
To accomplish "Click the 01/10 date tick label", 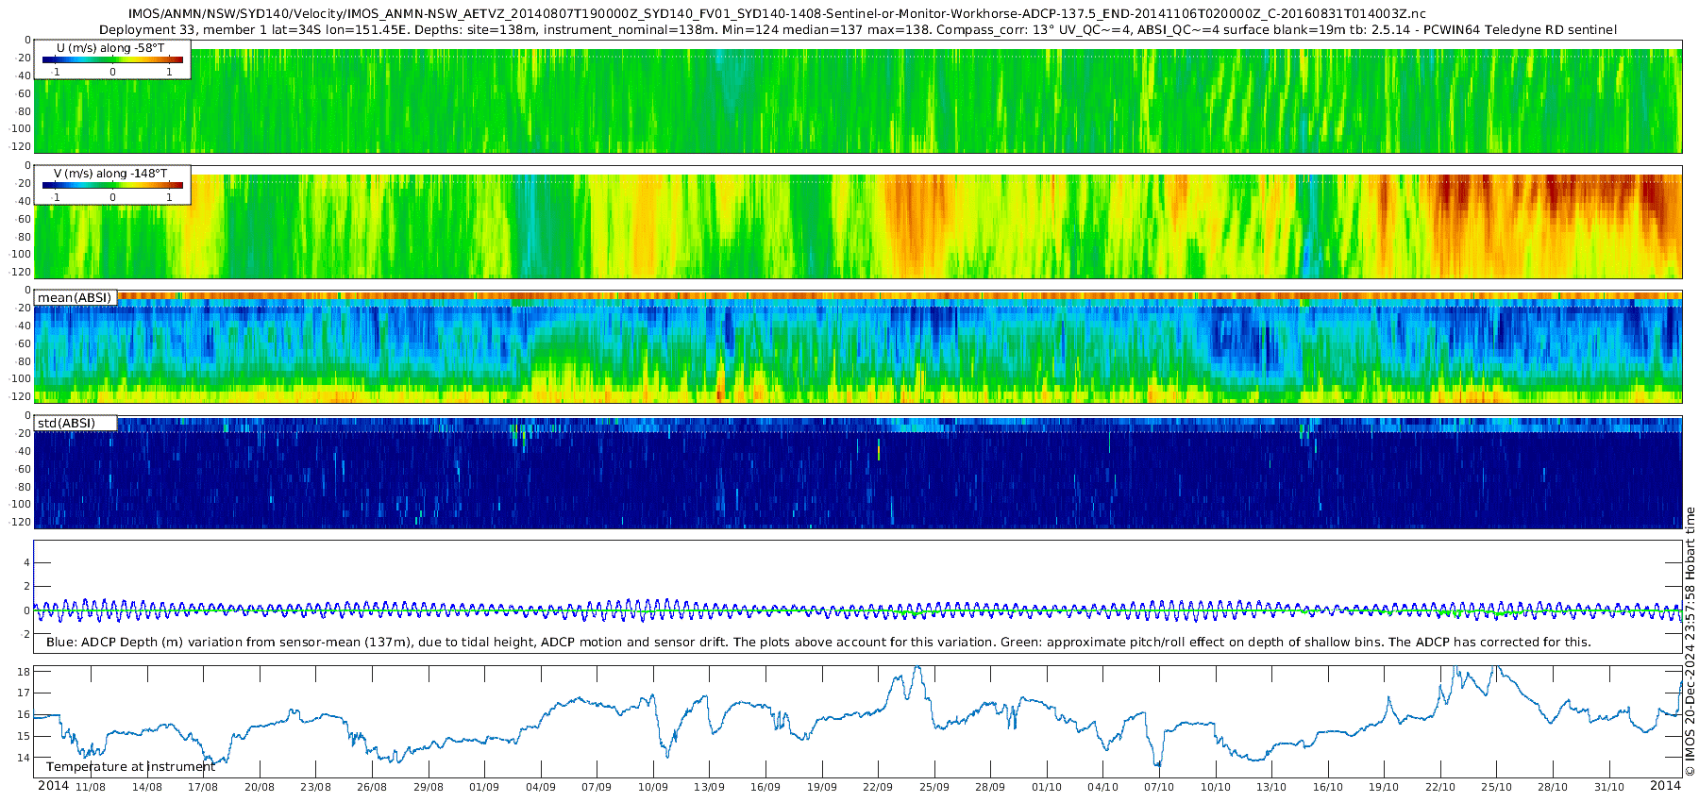I will pos(1047,787).
